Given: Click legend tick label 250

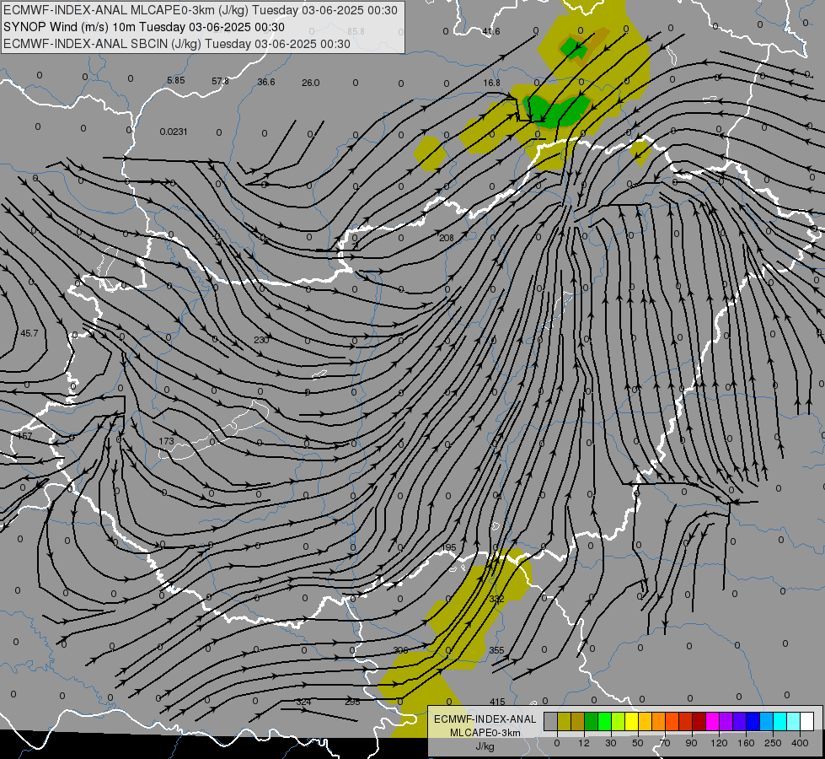Looking at the screenshot, I should (x=773, y=743).
